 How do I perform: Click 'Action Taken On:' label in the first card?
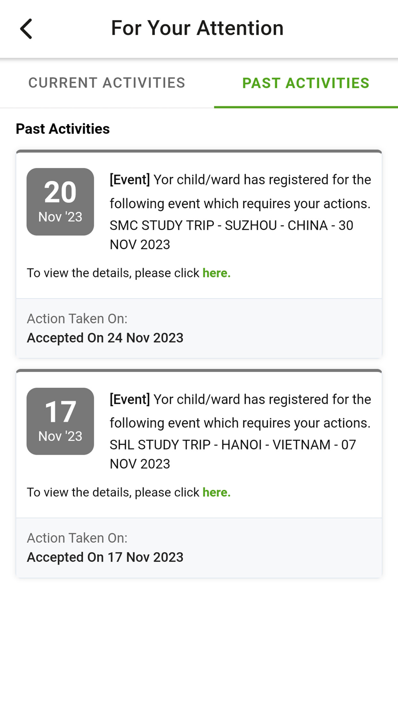click(77, 319)
